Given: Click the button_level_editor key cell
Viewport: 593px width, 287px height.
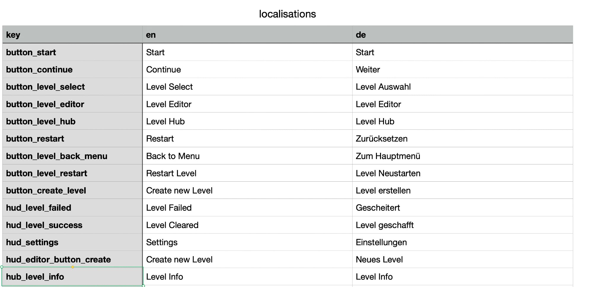Looking at the screenshot, I should [x=72, y=104].
